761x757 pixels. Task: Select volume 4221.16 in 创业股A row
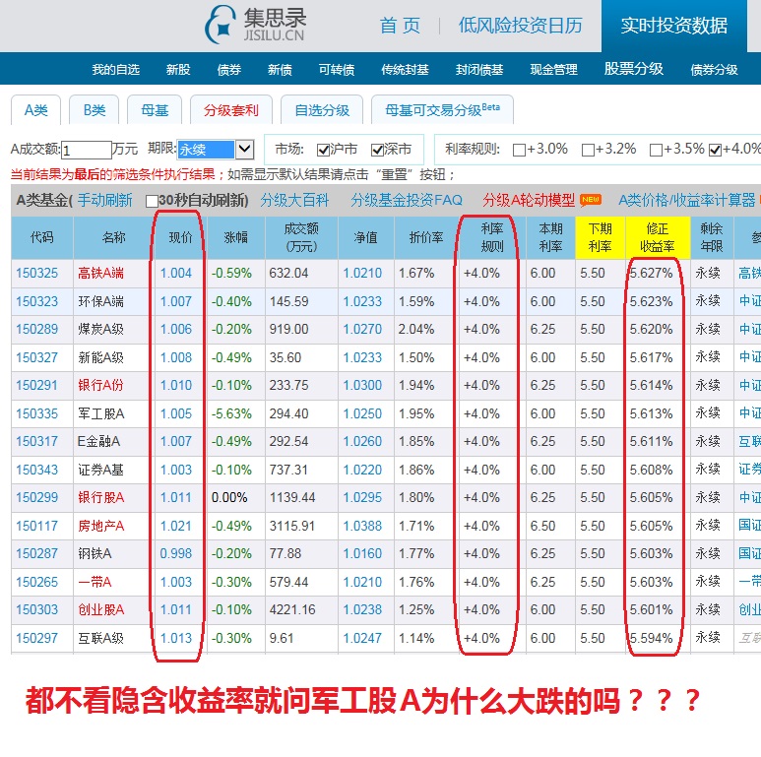pyautogui.click(x=292, y=610)
